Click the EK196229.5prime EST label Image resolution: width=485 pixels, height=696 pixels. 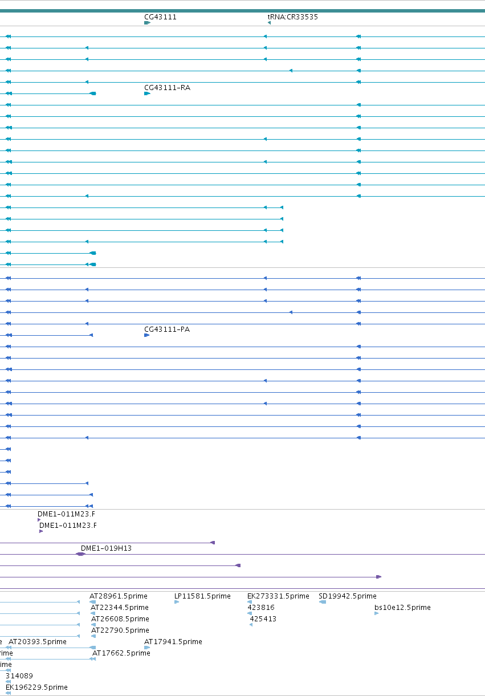tap(36, 687)
